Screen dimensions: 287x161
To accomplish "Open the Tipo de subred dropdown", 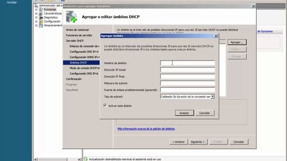I will 213,97.
